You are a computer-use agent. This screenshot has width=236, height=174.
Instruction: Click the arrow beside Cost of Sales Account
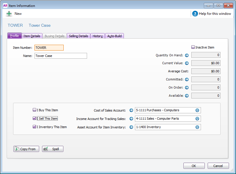(x=131, y=110)
